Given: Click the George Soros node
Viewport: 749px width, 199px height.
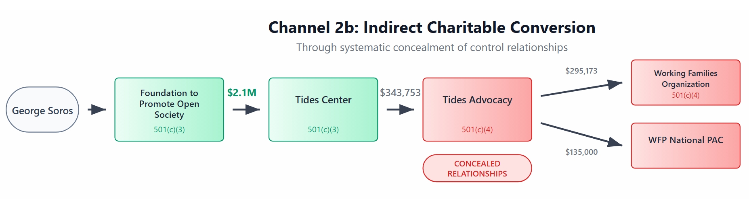Looking at the screenshot, I should pos(42,109).
